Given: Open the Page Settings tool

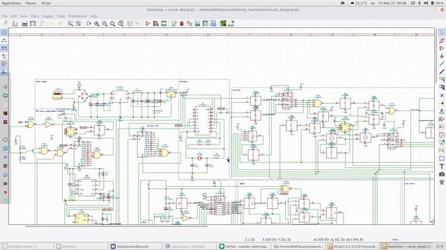Looking at the screenshot, I should (x=15, y=24).
